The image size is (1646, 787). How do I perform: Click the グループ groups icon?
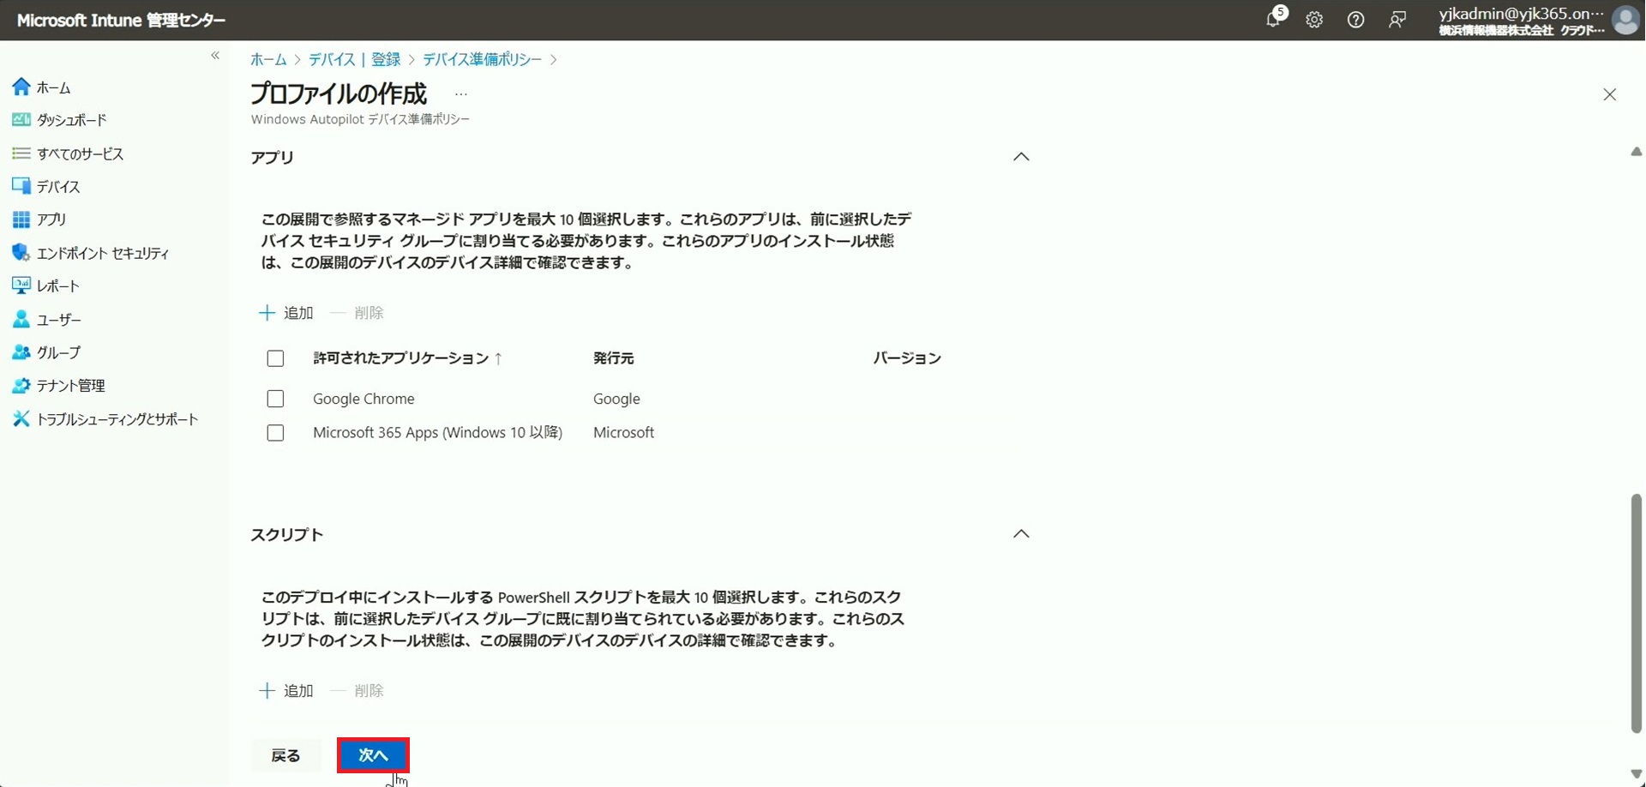coord(21,352)
